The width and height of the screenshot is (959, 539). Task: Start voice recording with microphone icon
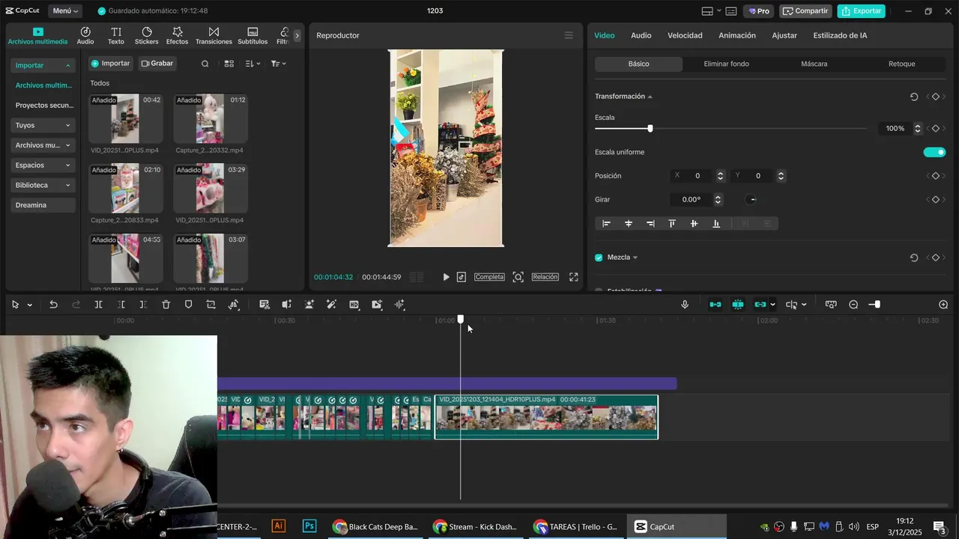(x=685, y=305)
